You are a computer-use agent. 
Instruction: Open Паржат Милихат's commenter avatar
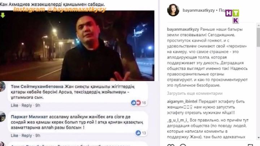(2, 117)
